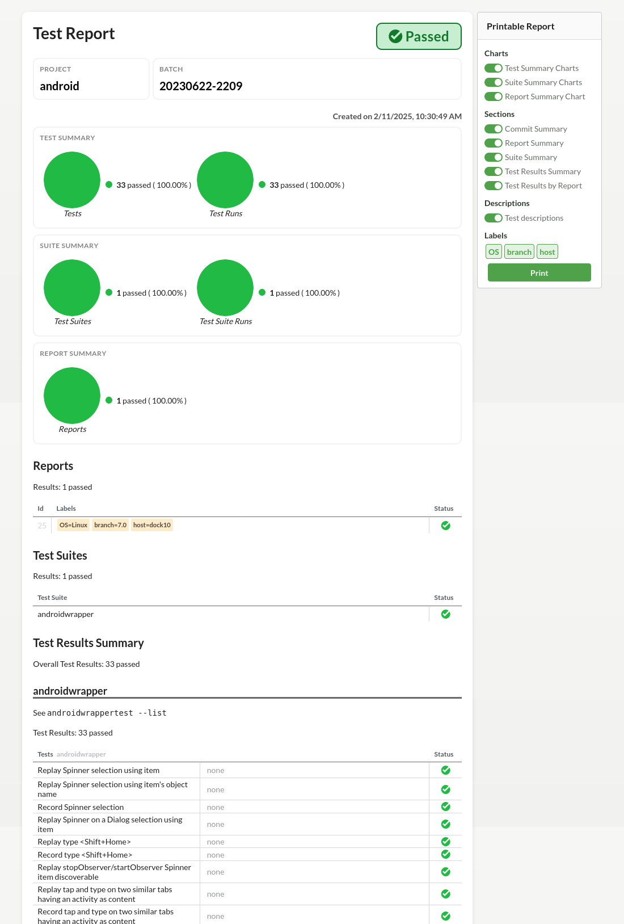Image resolution: width=624 pixels, height=924 pixels.
Task: Toggle off Test Summary Charts
Action: (494, 68)
